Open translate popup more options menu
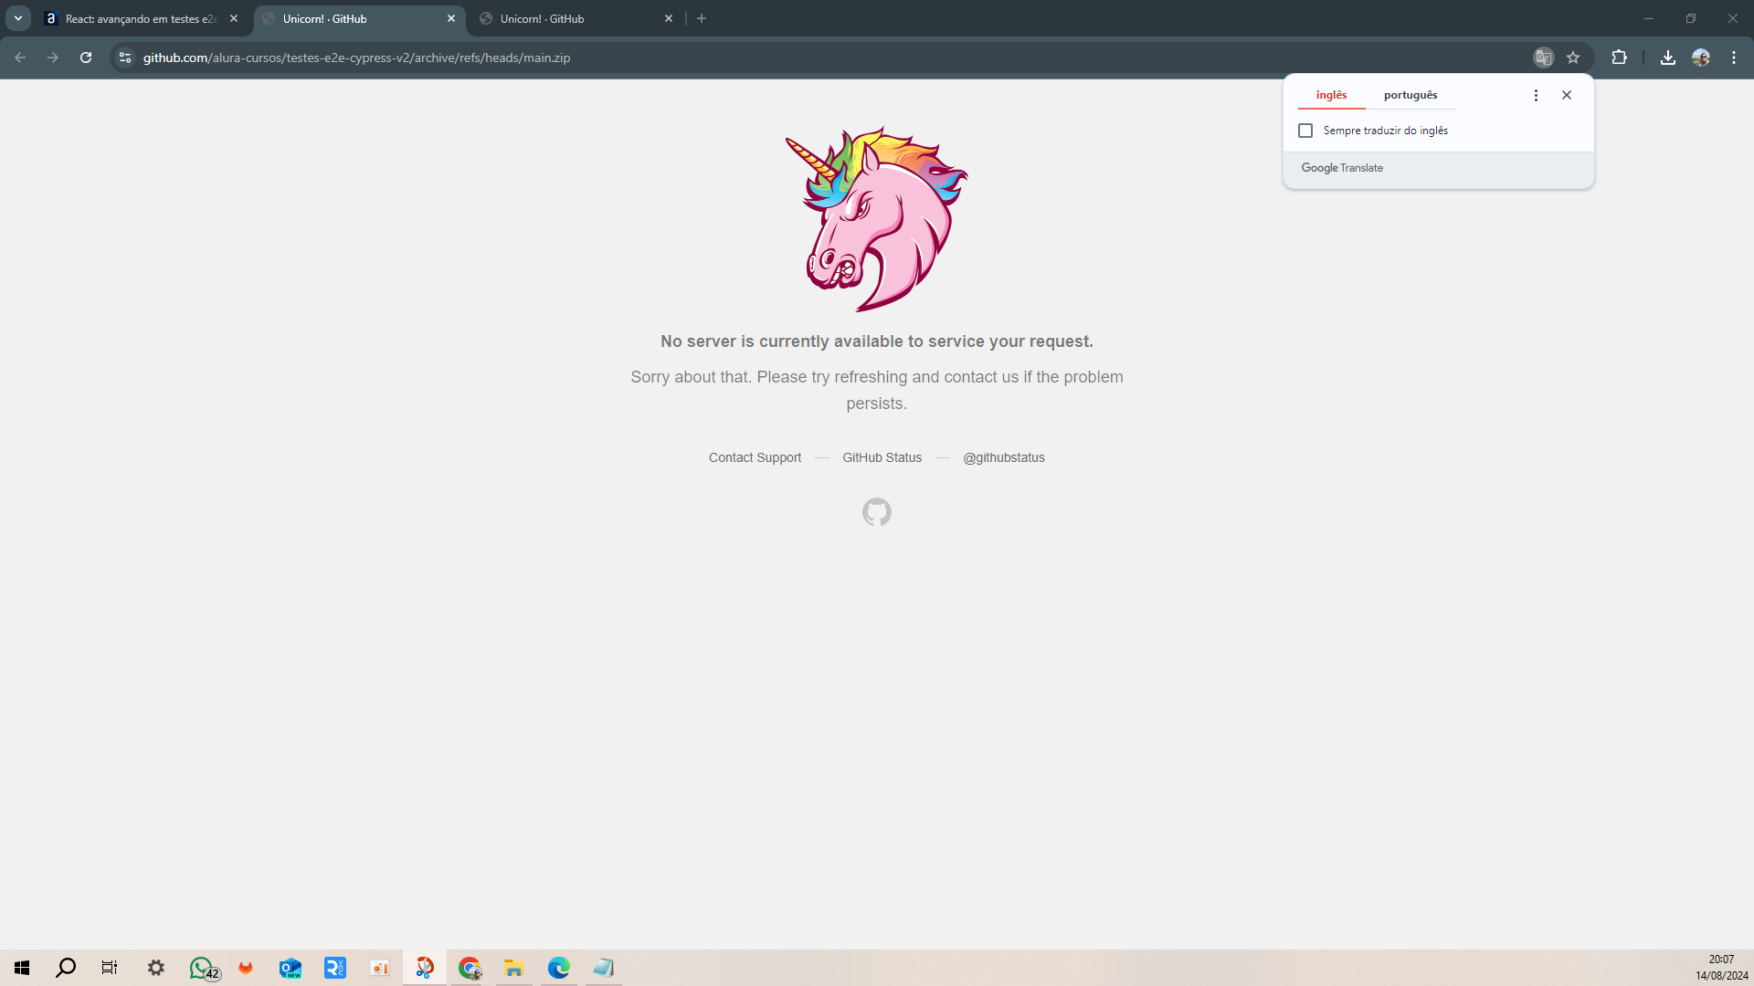1754x986 pixels. pos(1536,95)
